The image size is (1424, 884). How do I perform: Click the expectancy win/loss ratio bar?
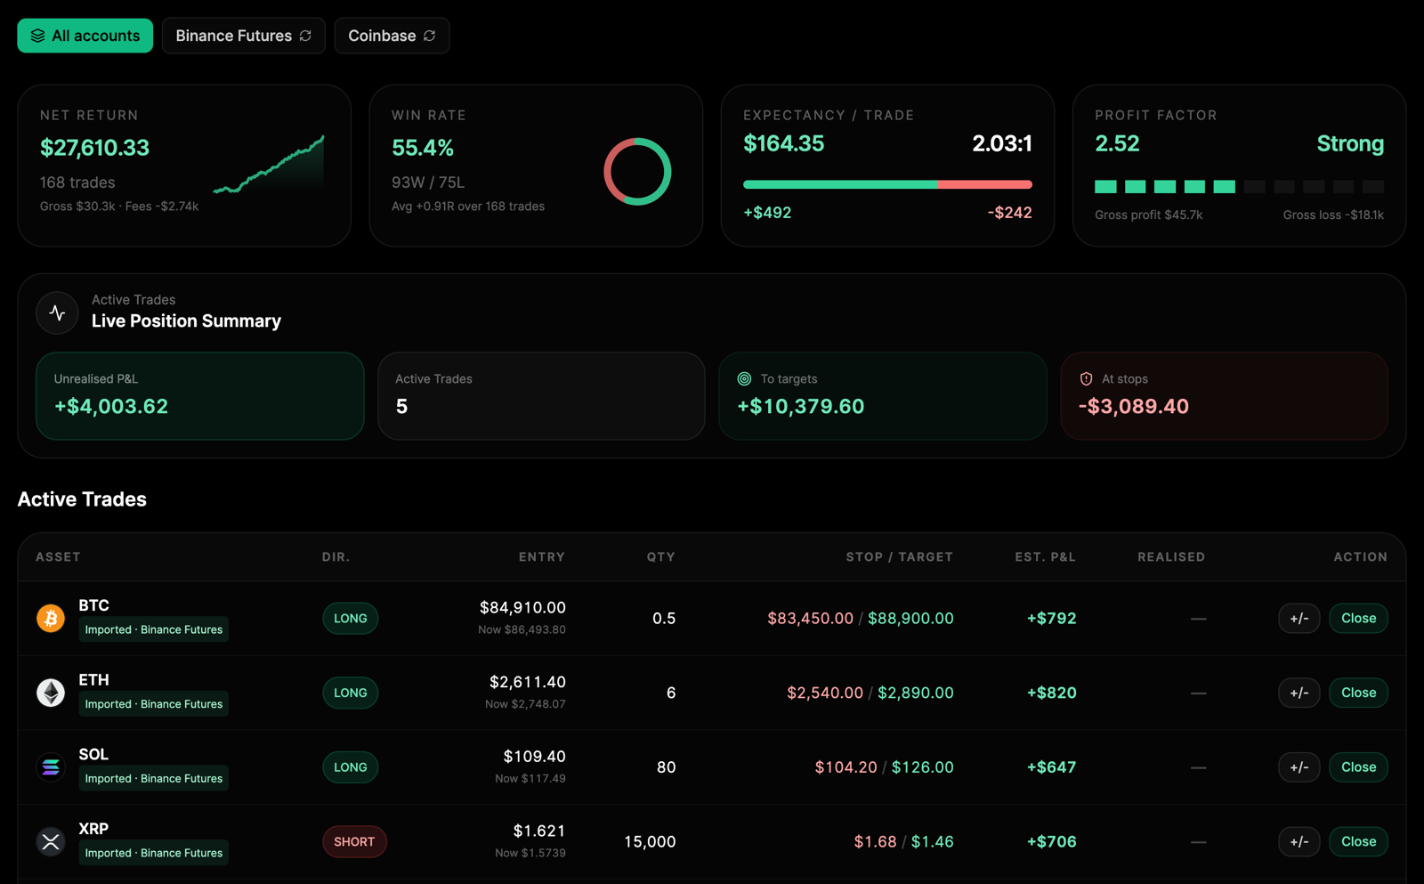887,184
